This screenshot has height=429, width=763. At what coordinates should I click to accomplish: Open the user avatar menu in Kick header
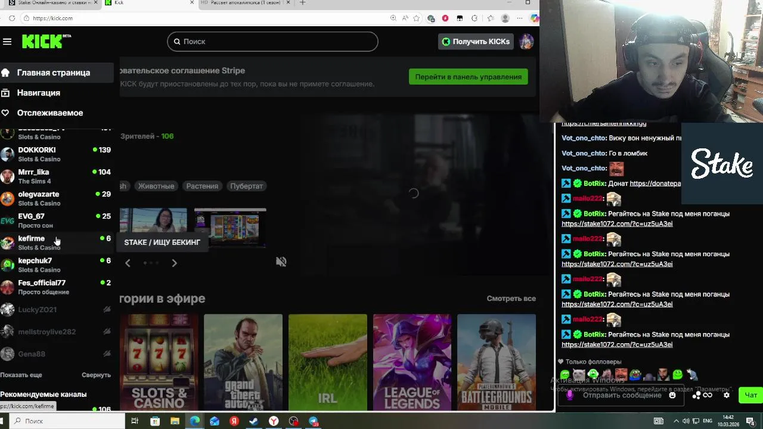tap(526, 42)
